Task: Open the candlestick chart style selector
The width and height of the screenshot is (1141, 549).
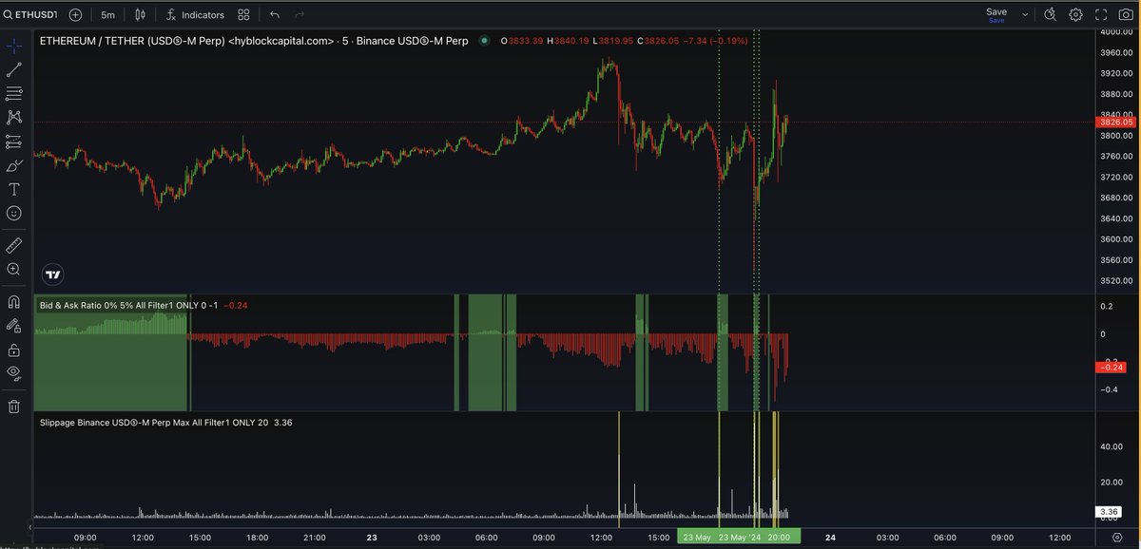Action: tap(142, 15)
